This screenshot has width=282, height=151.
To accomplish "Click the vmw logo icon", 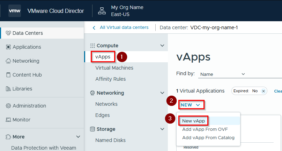I will pos(15,11).
